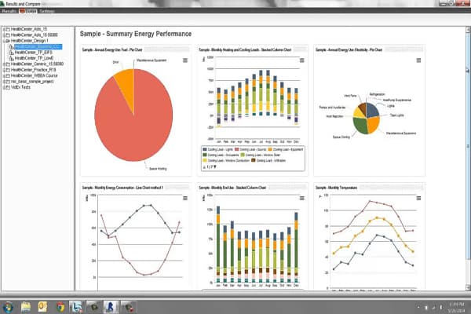Screen dimensions: 471x314
Task: Open Windows Explorer folder icon in taskbar
Action: (27, 305)
